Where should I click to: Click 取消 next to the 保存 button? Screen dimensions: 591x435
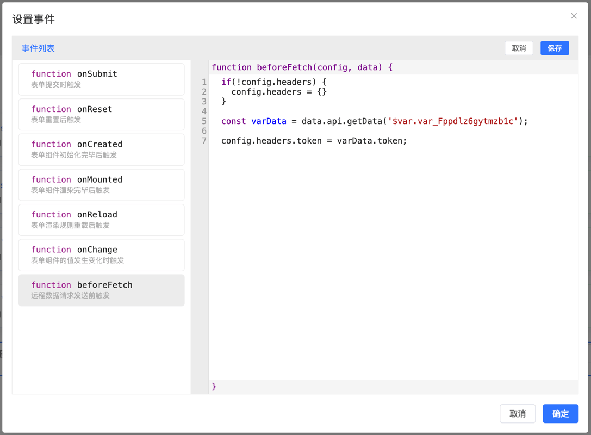[x=519, y=48]
